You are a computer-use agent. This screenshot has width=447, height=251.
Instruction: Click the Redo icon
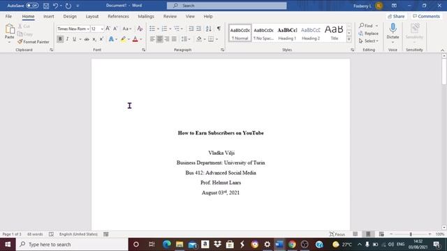[68, 6]
